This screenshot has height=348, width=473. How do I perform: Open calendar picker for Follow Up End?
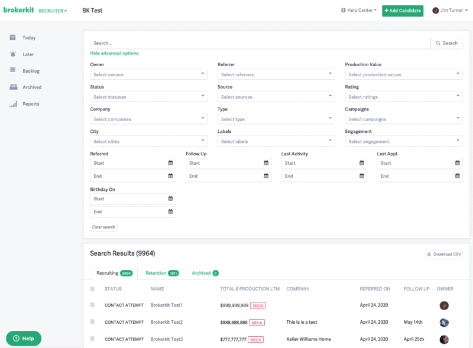pyautogui.click(x=266, y=176)
